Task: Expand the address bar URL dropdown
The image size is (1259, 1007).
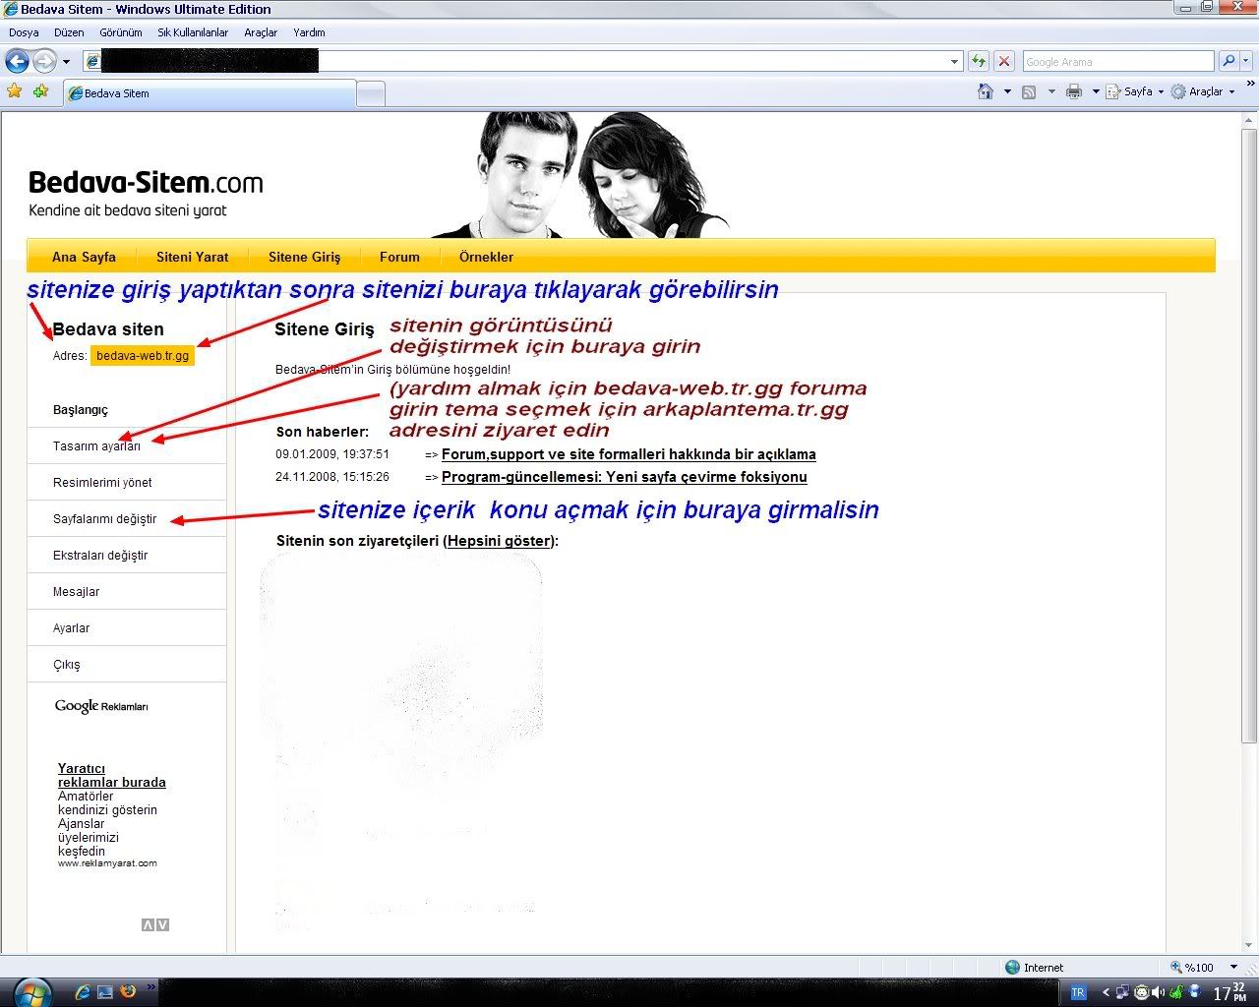Action: pyautogui.click(x=954, y=61)
